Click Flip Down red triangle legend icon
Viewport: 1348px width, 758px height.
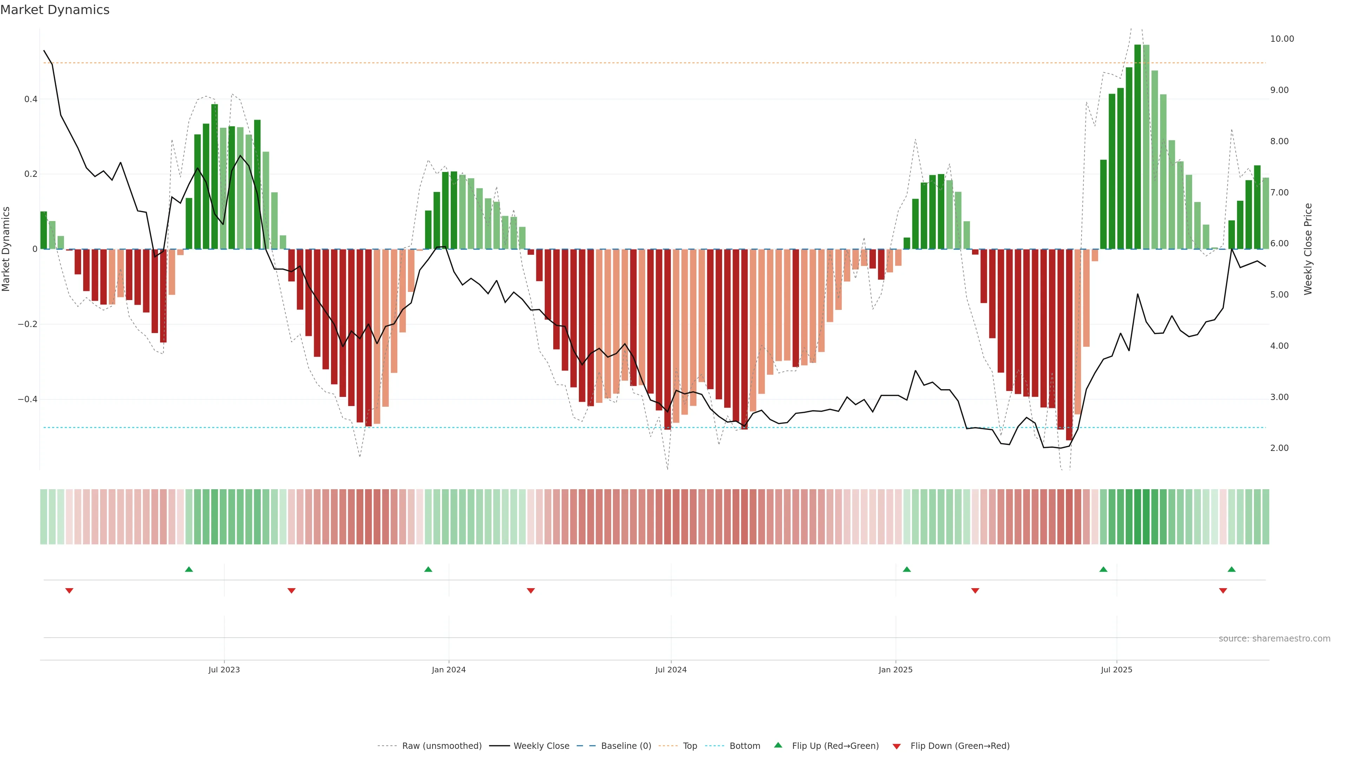coord(897,746)
